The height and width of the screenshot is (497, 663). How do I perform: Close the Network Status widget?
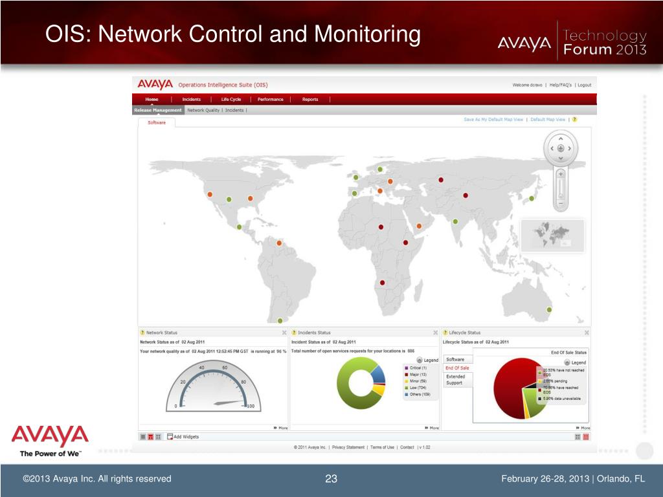click(284, 333)
